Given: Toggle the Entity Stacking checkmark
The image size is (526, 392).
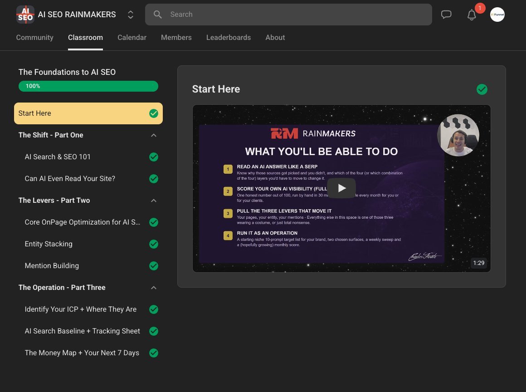Looking at the screenshot, I should 154,244.
